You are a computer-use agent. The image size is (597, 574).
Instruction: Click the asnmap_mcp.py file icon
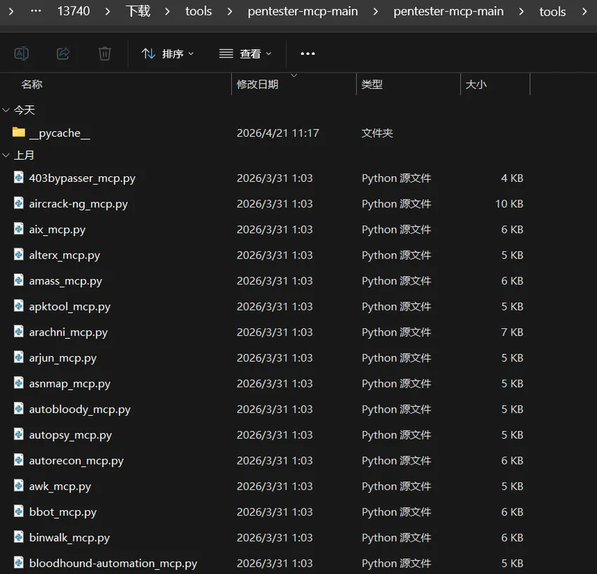[x=19, y=382]
